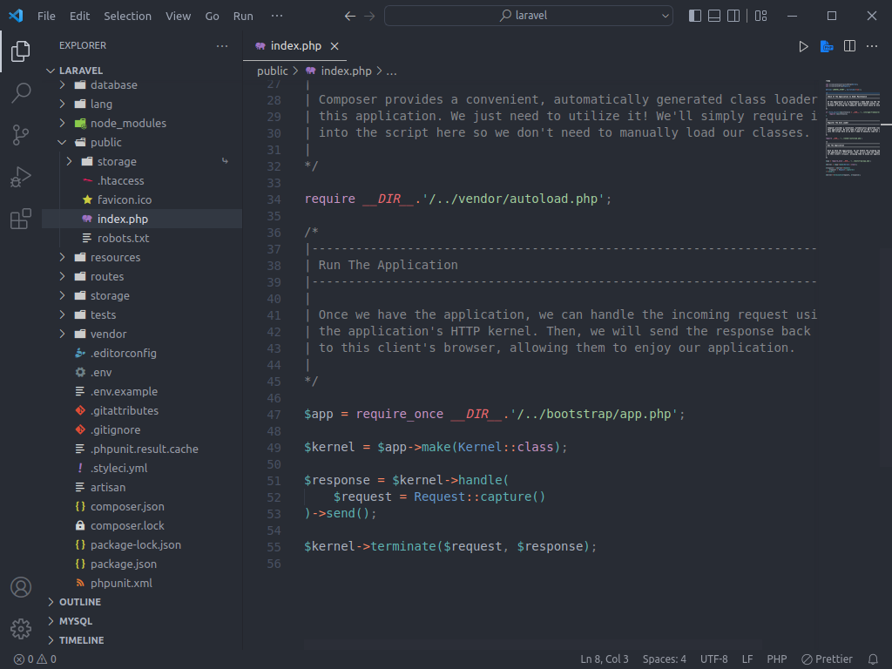Click the Run Code play icon

(x=803, y=46)
